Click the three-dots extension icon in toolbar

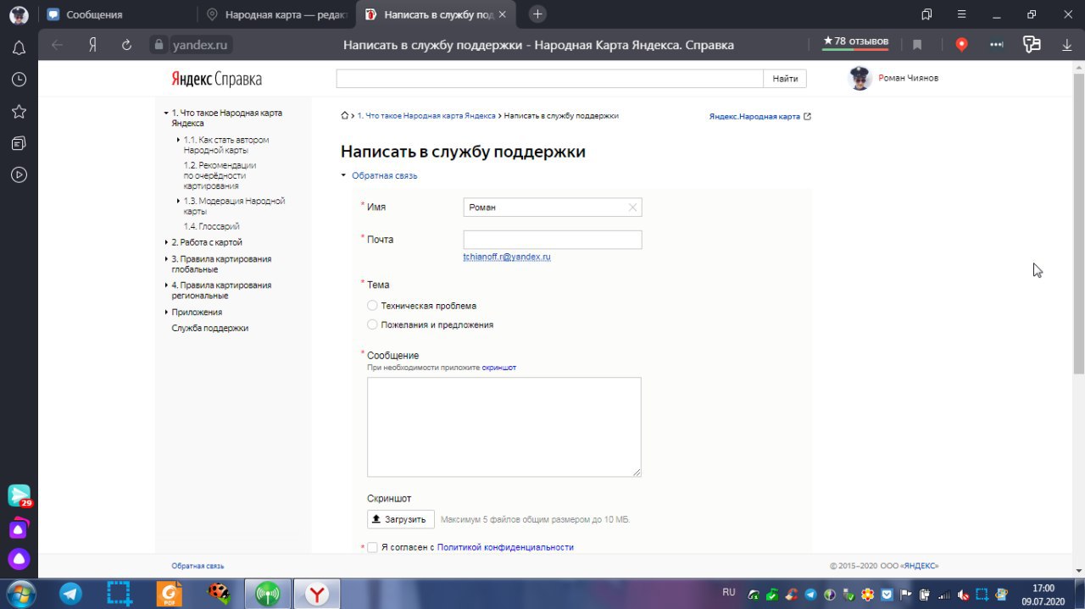tap(997, 45)
